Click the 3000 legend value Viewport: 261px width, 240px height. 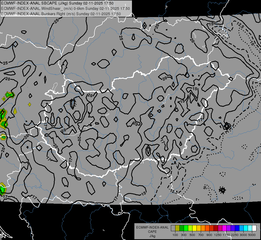(243, 235)
